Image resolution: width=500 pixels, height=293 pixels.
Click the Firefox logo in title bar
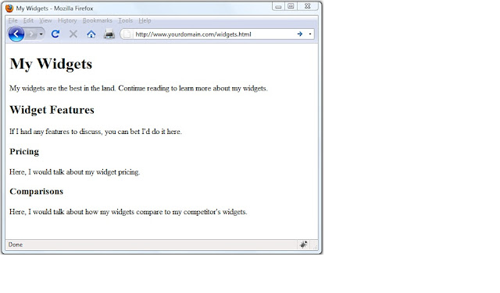point(9,8)
